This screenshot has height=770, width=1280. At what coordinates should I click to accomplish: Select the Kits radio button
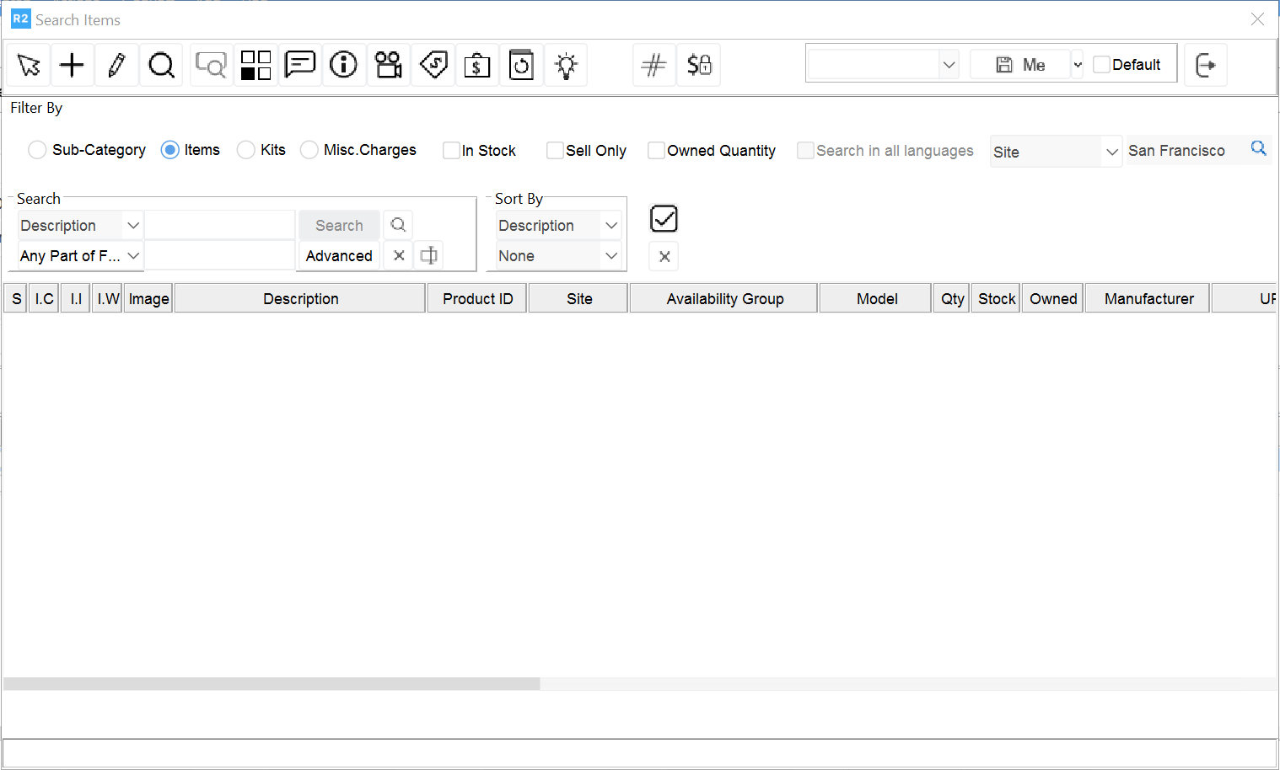[246, 150]
